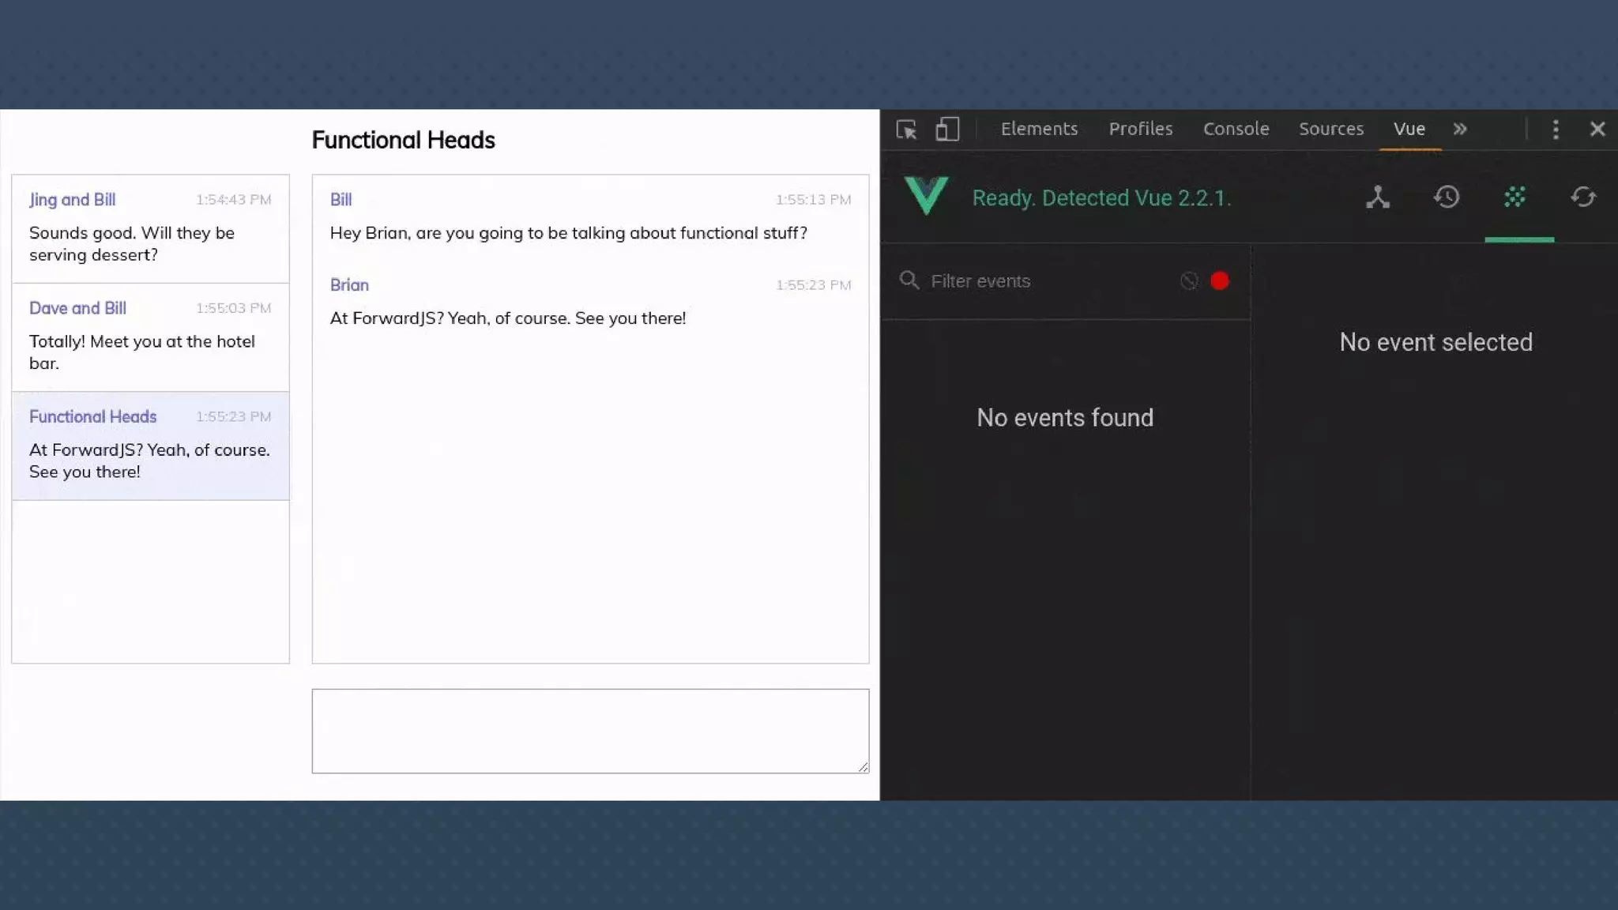Close the DevTools panel
Viewport: 1618px width, 910px height.
(1597, 129)
